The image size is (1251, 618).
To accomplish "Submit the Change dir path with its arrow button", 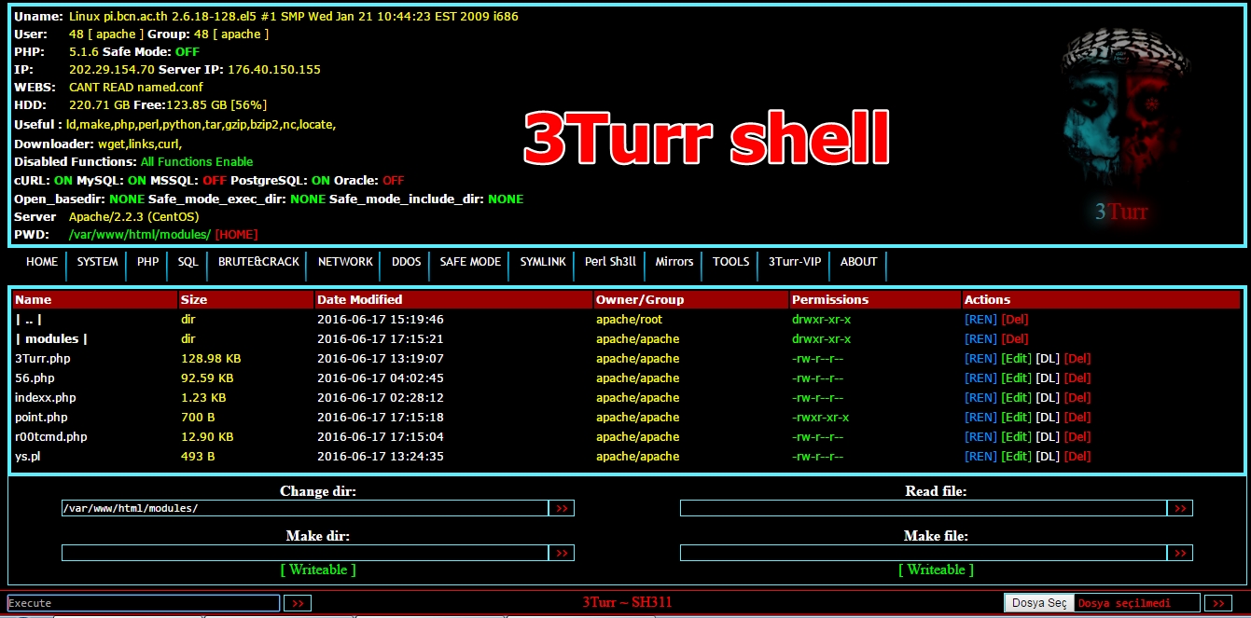I will (x=562, y=508).
